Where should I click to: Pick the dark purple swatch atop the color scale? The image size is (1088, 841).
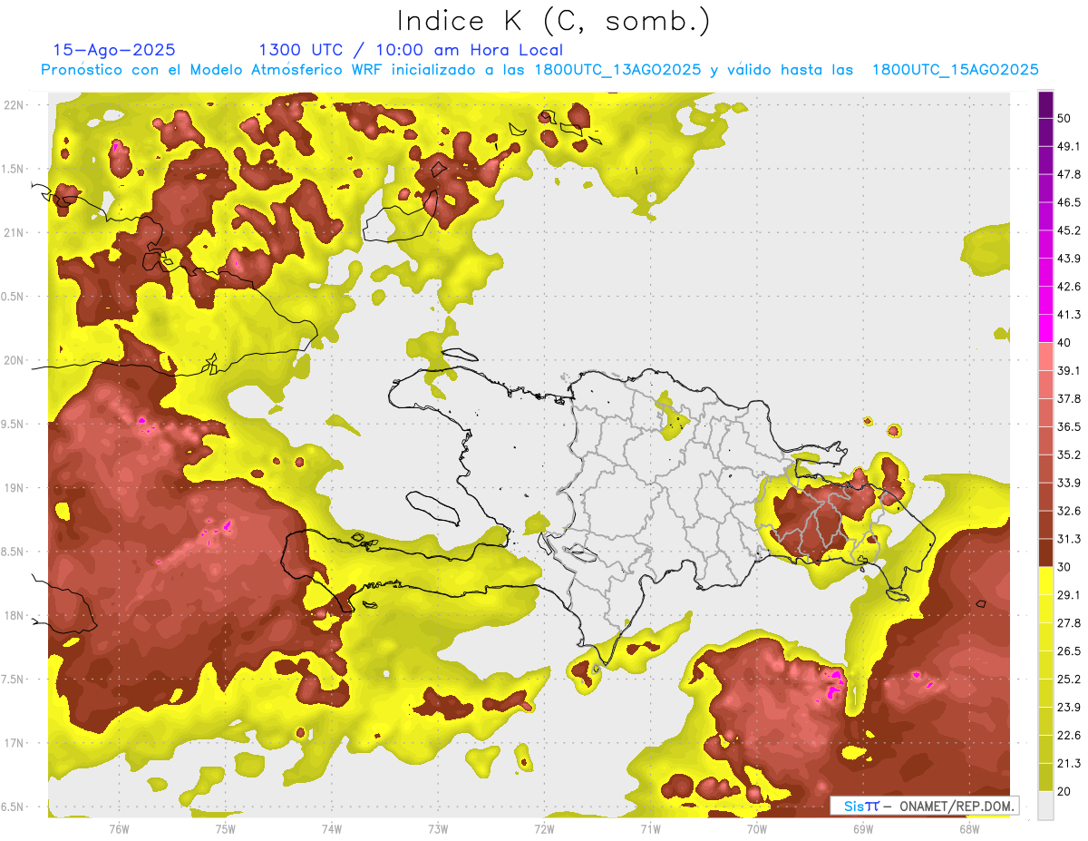tap(1045, 104)
